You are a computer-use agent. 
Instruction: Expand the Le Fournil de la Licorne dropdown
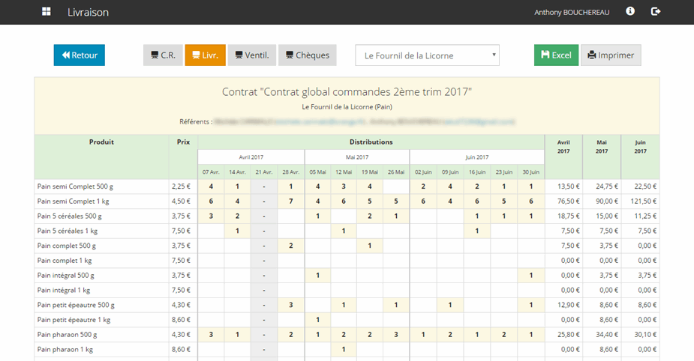427,55
